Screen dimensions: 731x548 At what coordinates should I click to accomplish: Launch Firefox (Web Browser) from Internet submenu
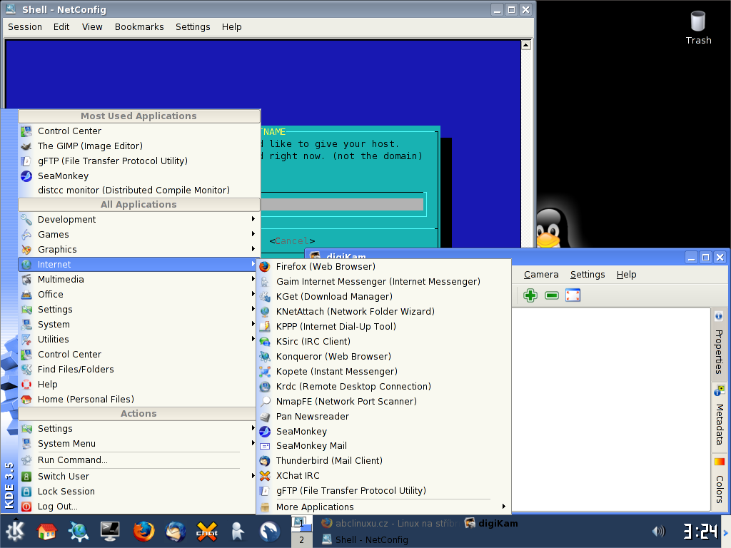[x=383, y=267]
